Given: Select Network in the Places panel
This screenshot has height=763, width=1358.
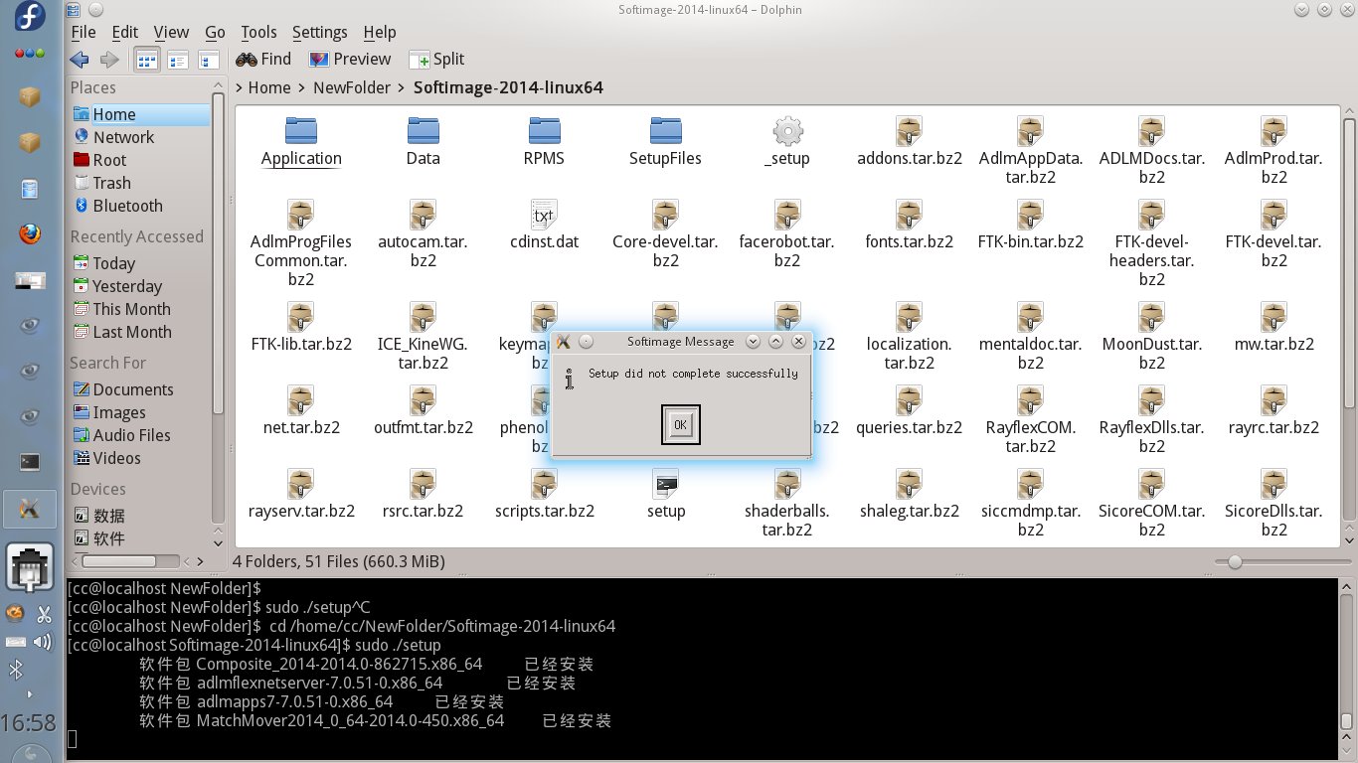Looking at the screenshot, I should tap(139, 137).
